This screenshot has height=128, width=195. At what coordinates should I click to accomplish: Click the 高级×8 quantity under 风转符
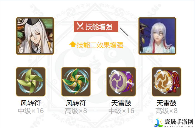pyautogui.click(x=76, y=111)
